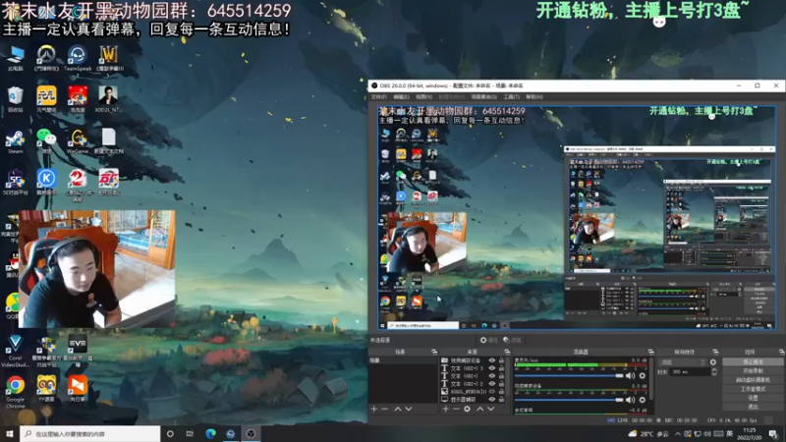
Task: Open desktop audio mixer settings gear
Action: [643, 376]
